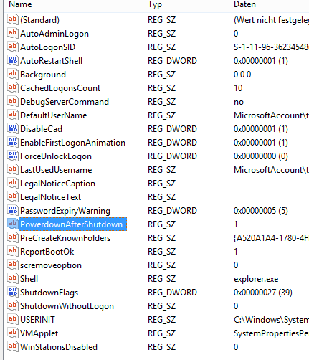The image size is (309, 360).
Task: Click the string icon of Shell
Action: click(x=13, y=278)
